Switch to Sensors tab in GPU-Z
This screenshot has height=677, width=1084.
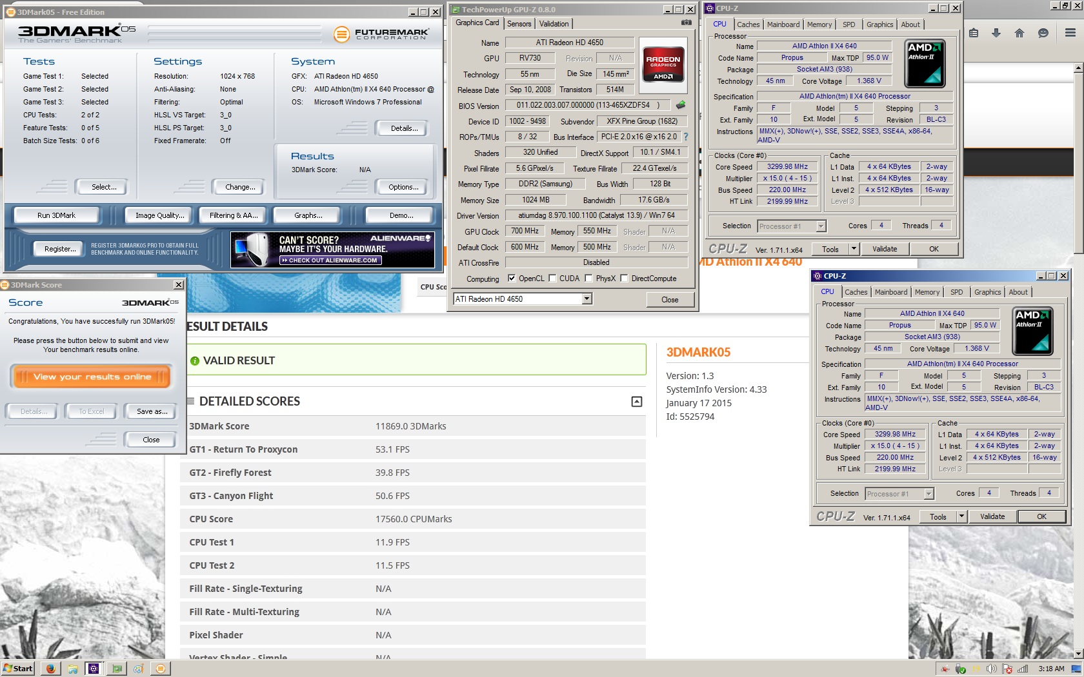pyautogui.click(x=519, y=24)
